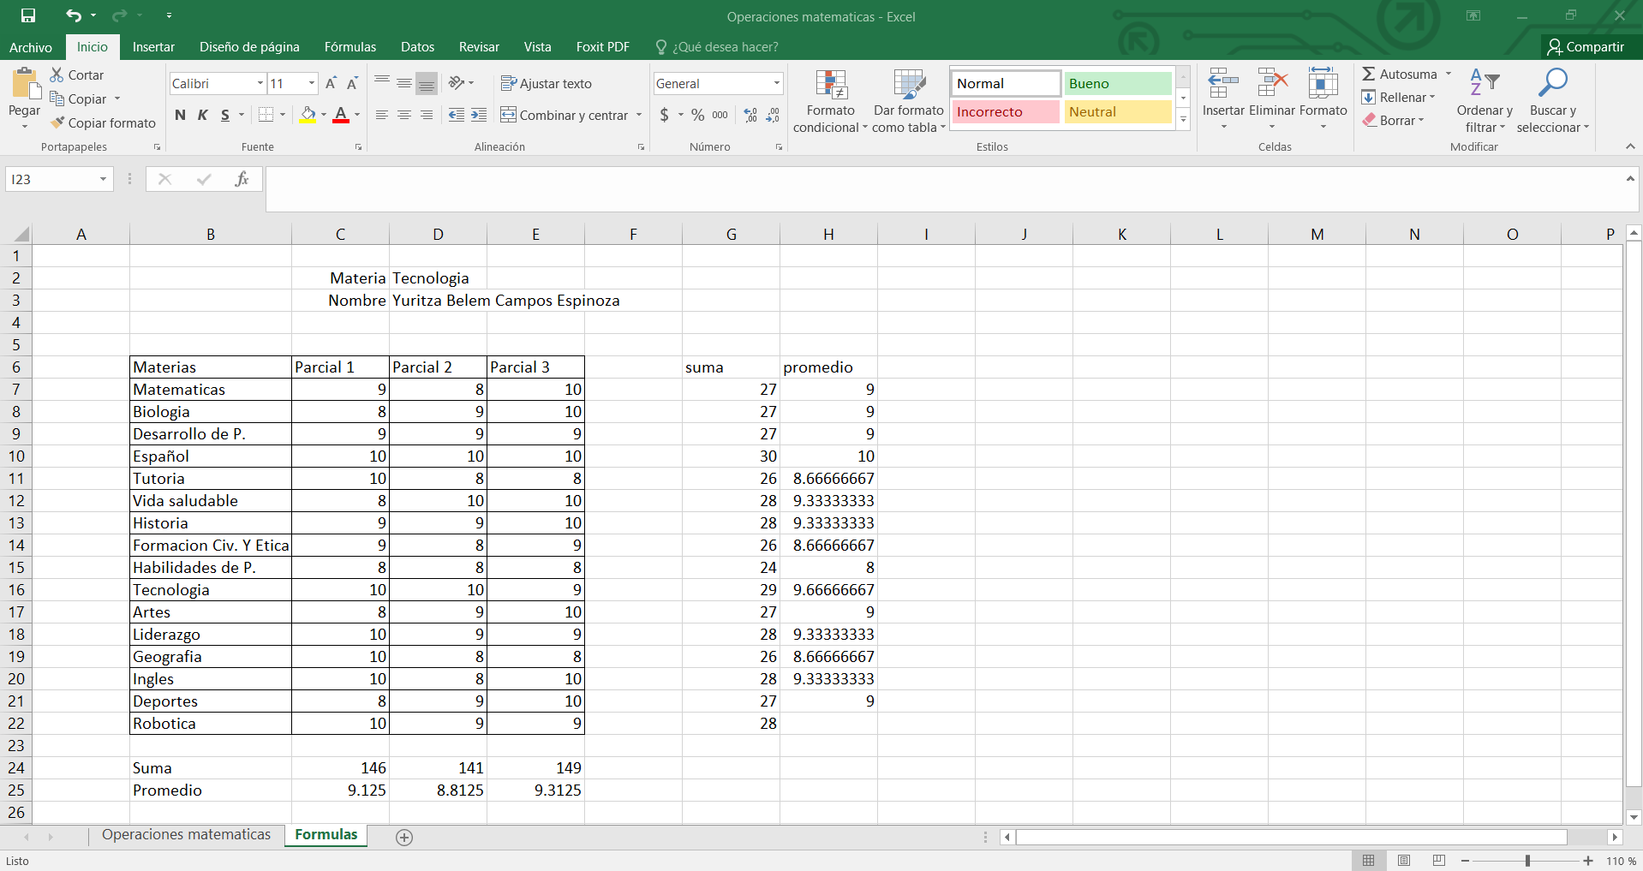Expand the General number format dropdown

coord(776,84)
